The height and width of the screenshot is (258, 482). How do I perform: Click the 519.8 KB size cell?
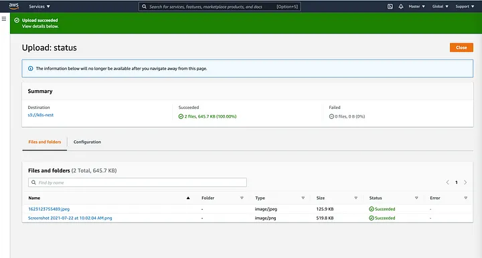325,218
